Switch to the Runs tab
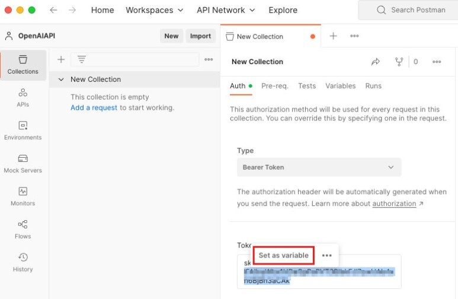458x299 pixels. [x=373, y=86]
